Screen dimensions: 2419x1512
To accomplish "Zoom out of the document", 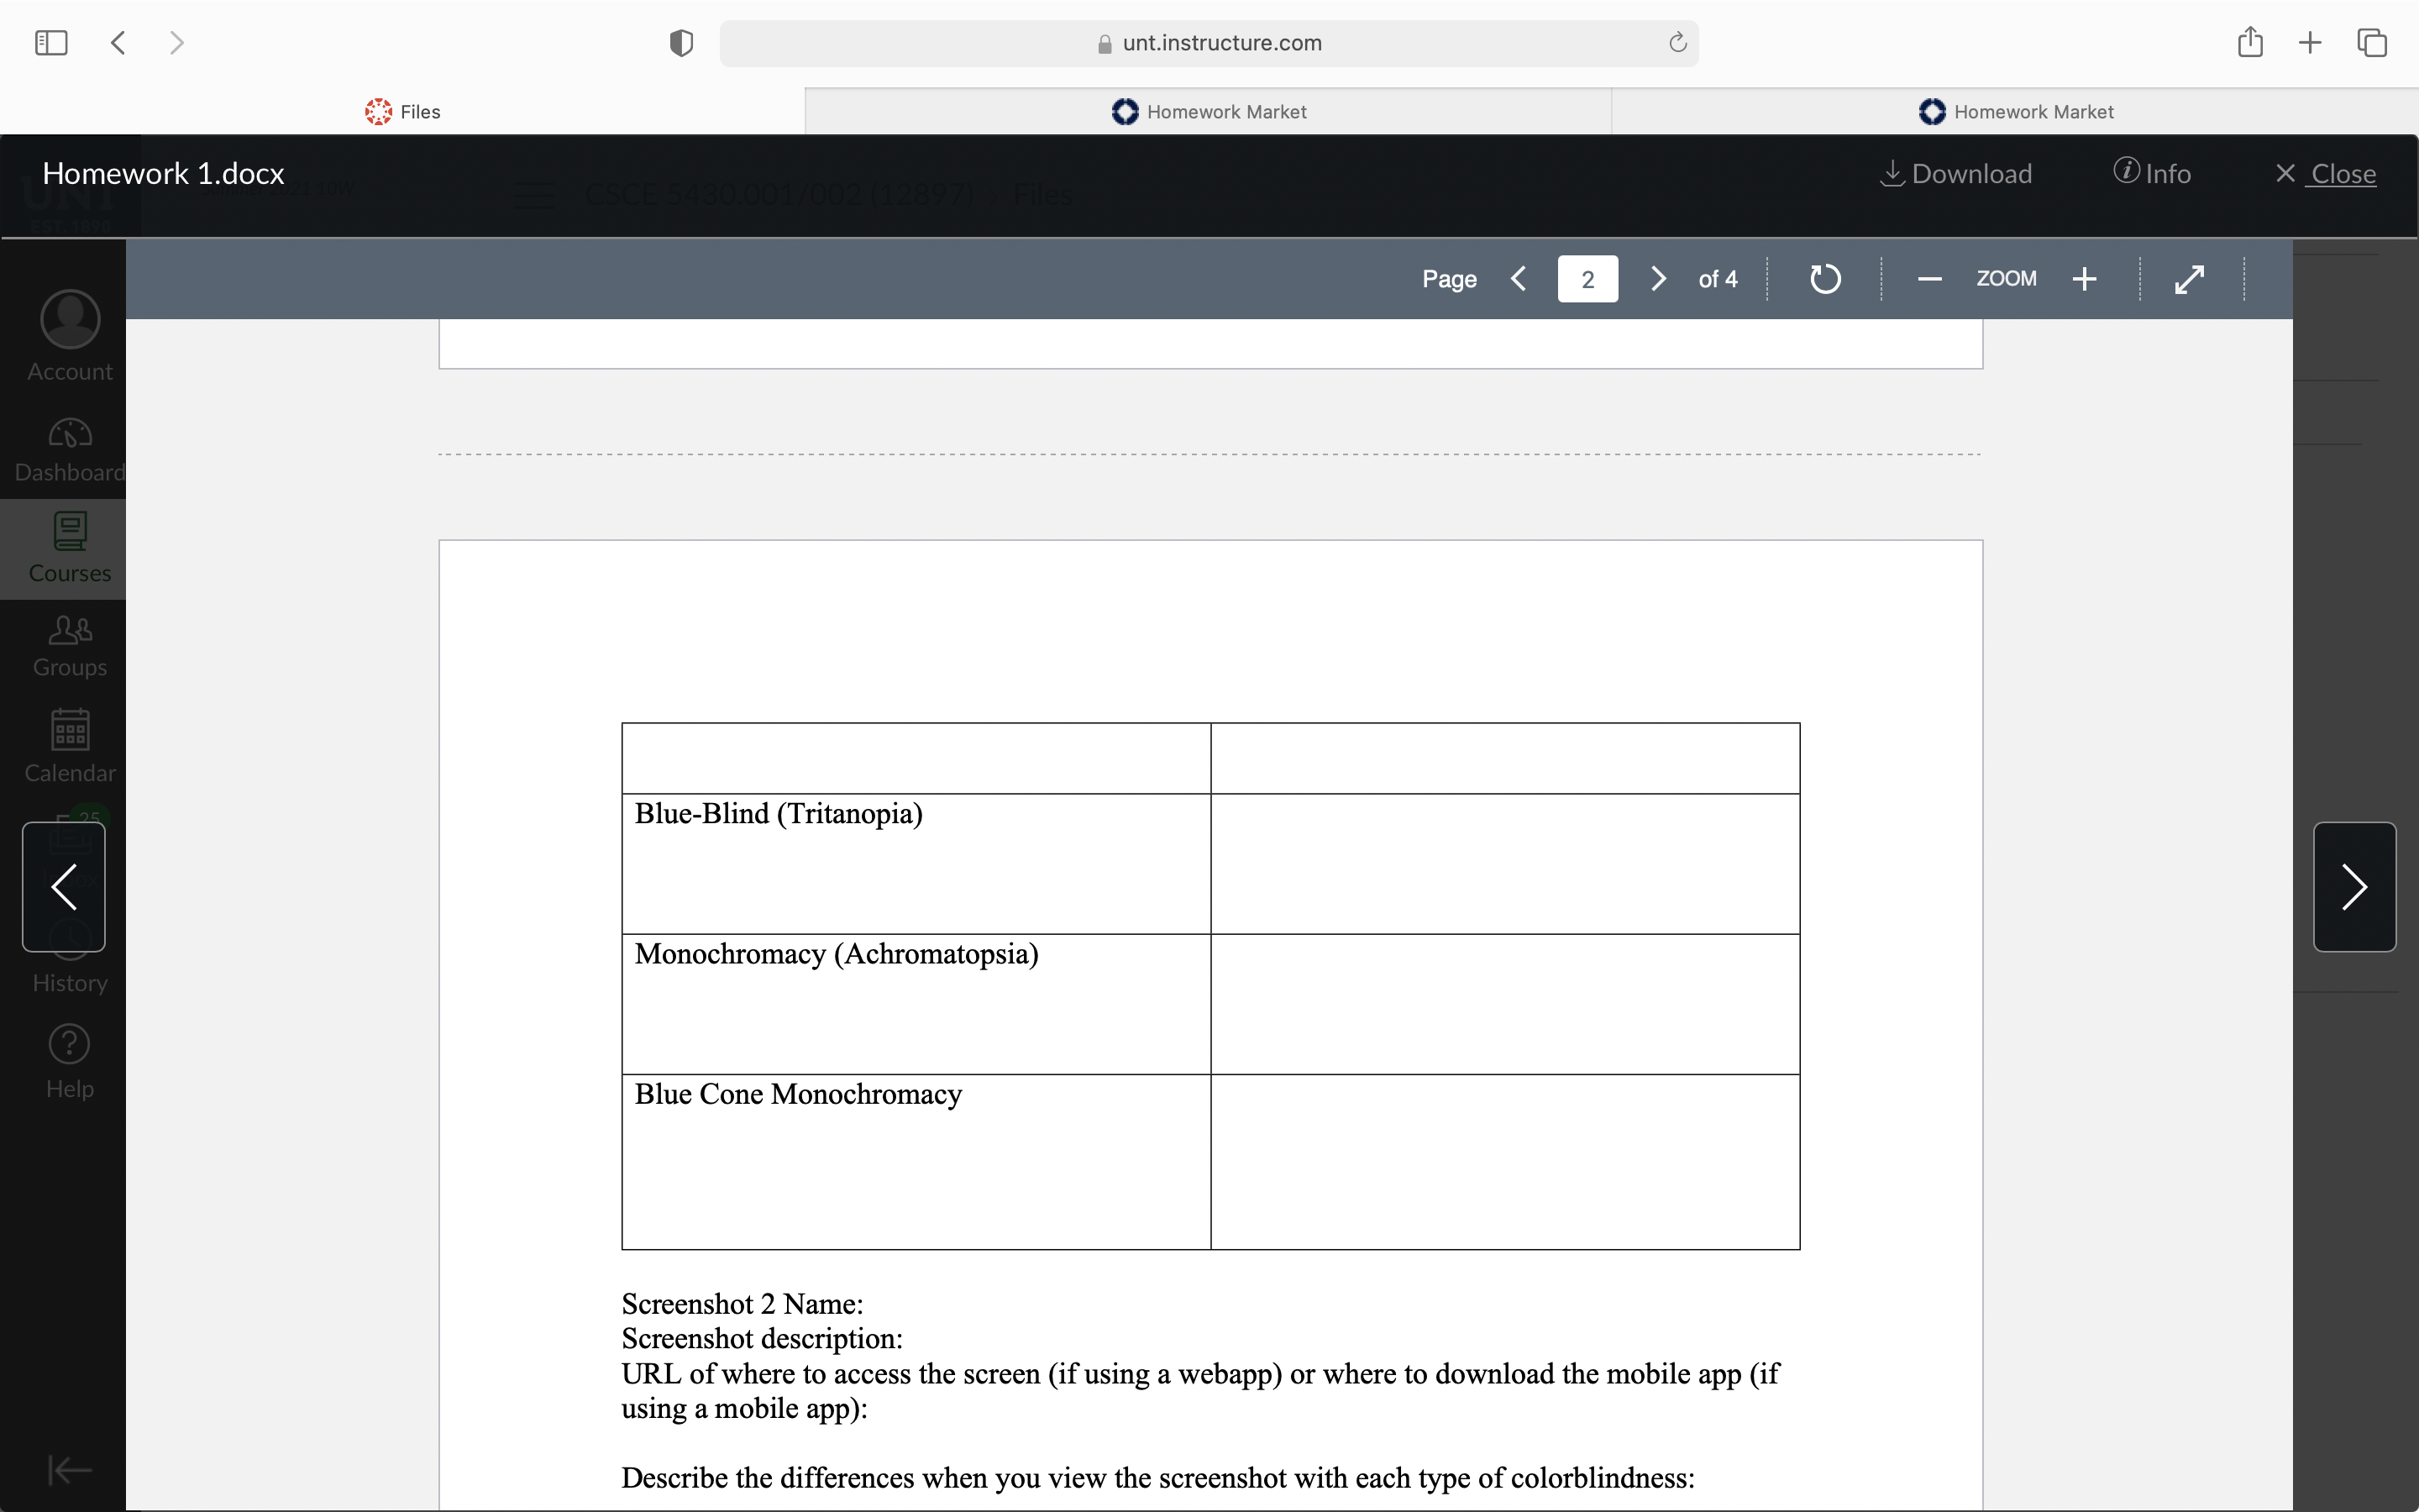I will coord(1929,279).
